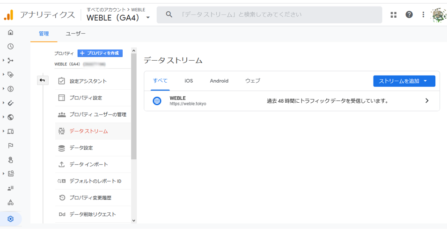Open the Retention icon in sidebar

click(11, 103)
